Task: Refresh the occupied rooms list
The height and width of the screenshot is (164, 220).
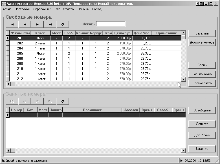Action: [x=63, y=101]
